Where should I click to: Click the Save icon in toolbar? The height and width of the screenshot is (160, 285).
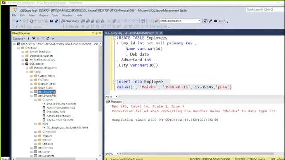coord(52,21)
